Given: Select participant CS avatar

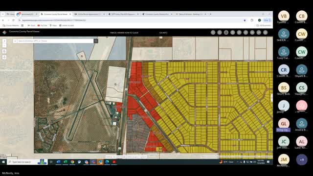Looking at the screenshot, I should (x=302, y=88).
